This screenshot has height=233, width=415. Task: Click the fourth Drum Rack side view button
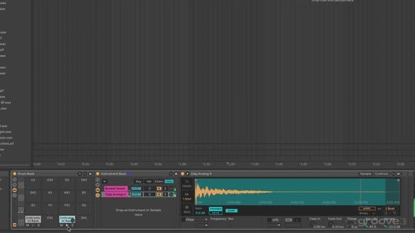(x=14, y=195)
